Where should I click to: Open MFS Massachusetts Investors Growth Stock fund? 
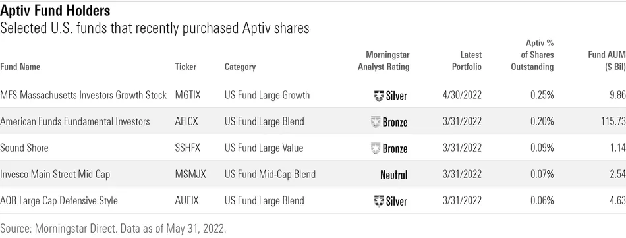[x=84, y=95]
